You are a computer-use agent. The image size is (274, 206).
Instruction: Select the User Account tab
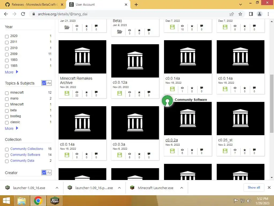point(98,5)
